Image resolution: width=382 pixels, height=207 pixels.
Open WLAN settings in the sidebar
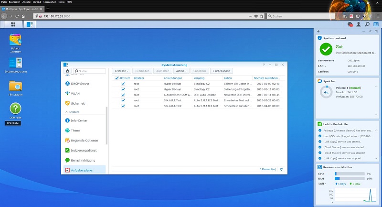[85, 93]
